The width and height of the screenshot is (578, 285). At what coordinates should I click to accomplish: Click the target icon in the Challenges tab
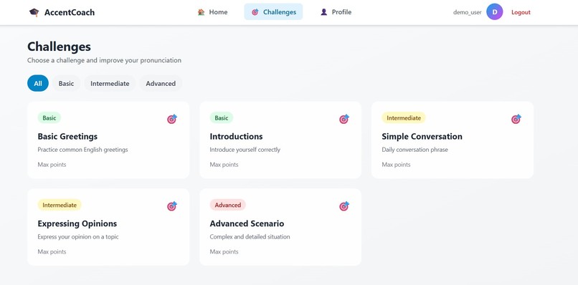pyautogui.click(x=255, y=12)
